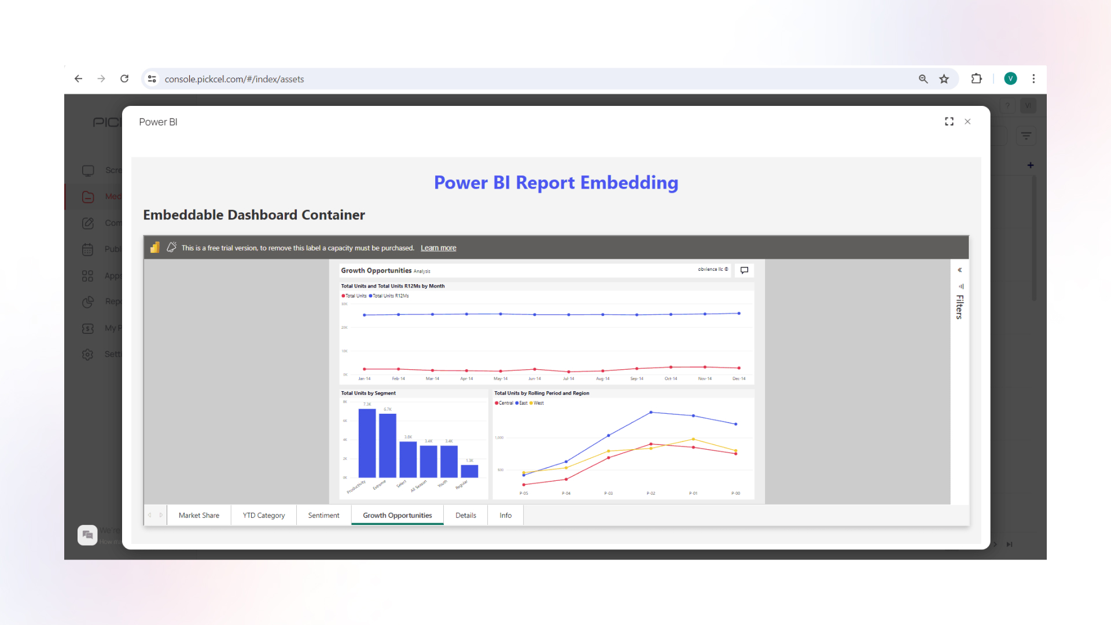Open Publish calendar icon in sidebar
The image size is (1111, 625).
88,249
